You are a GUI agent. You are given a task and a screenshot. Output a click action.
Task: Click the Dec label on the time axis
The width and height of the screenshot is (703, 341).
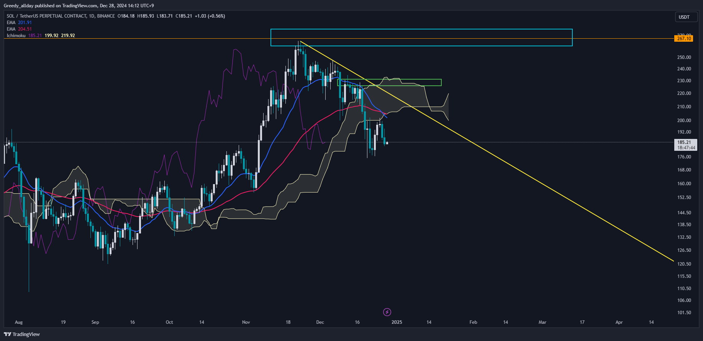(320, 322)
